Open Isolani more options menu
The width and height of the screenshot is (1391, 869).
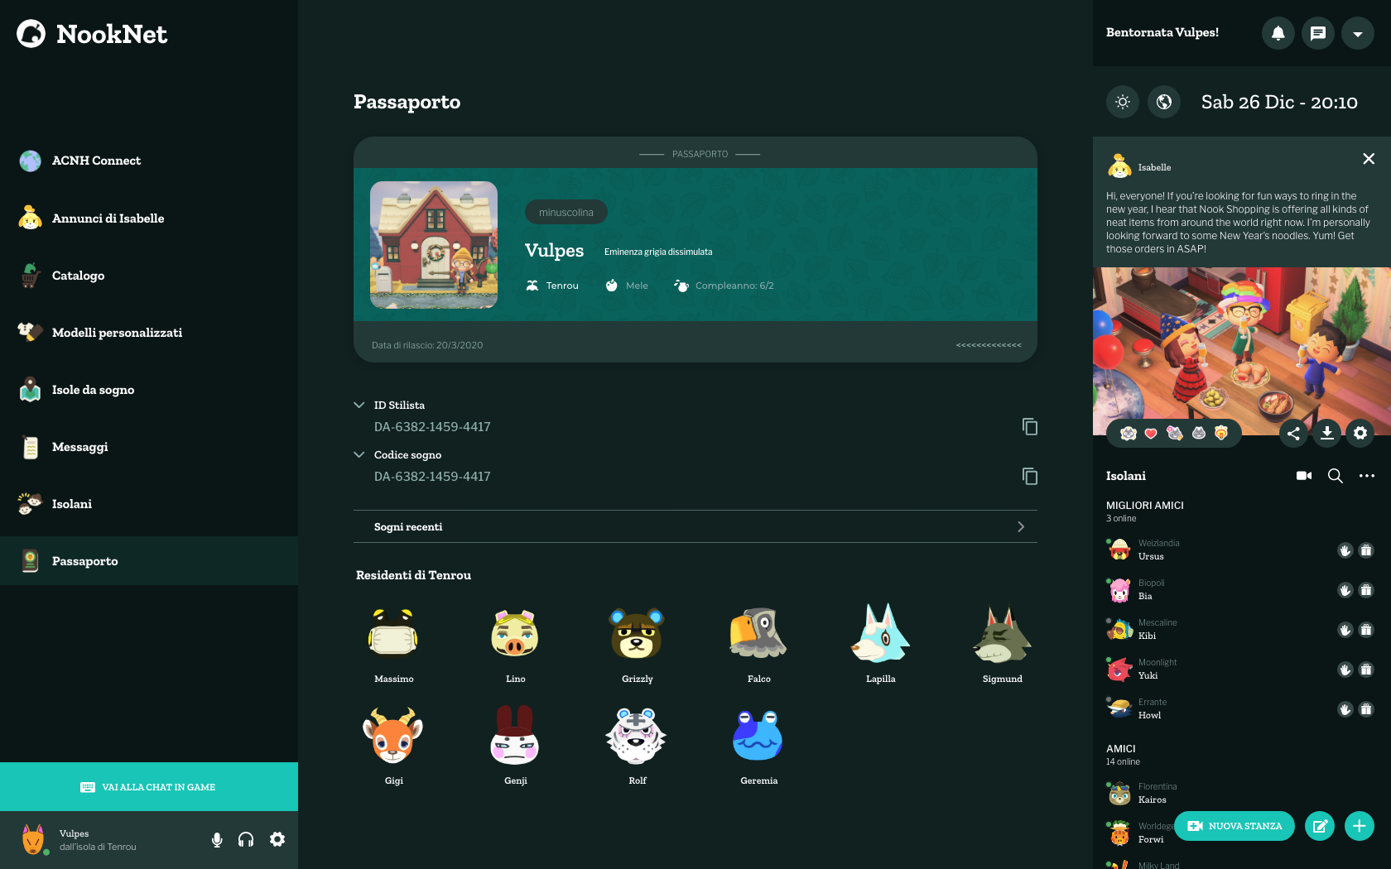1367,476
